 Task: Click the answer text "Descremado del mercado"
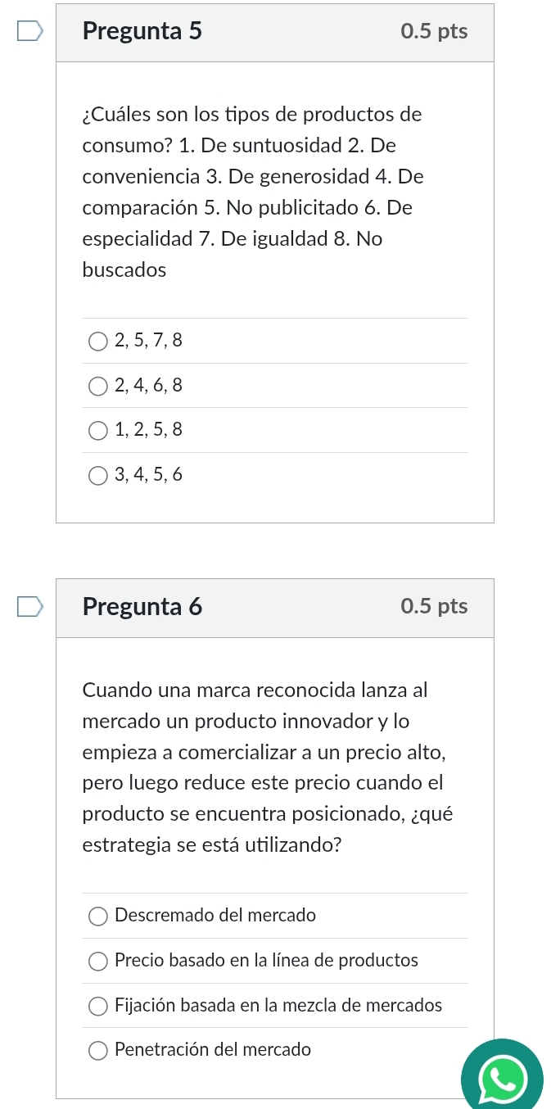click(x=215, y=915)
